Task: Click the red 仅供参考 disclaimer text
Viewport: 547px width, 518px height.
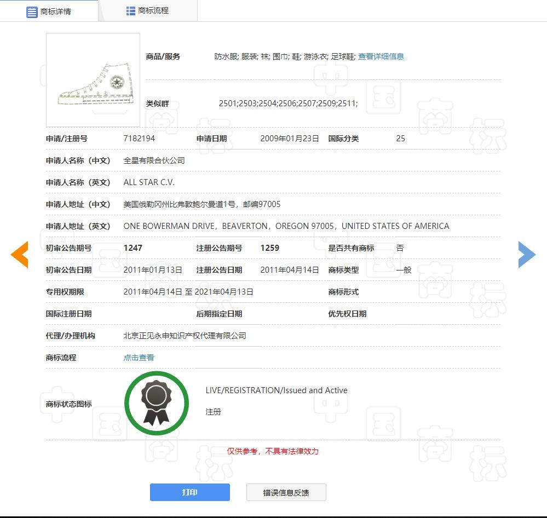Action: (272, 452)
